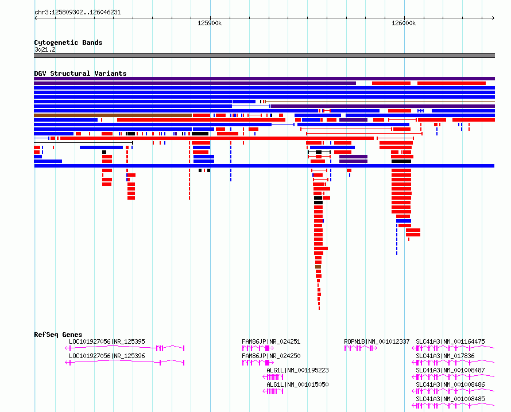Open ROPN1B|NM_001012337 gene label
Screen dimensions: 511x412
[377, 341]
